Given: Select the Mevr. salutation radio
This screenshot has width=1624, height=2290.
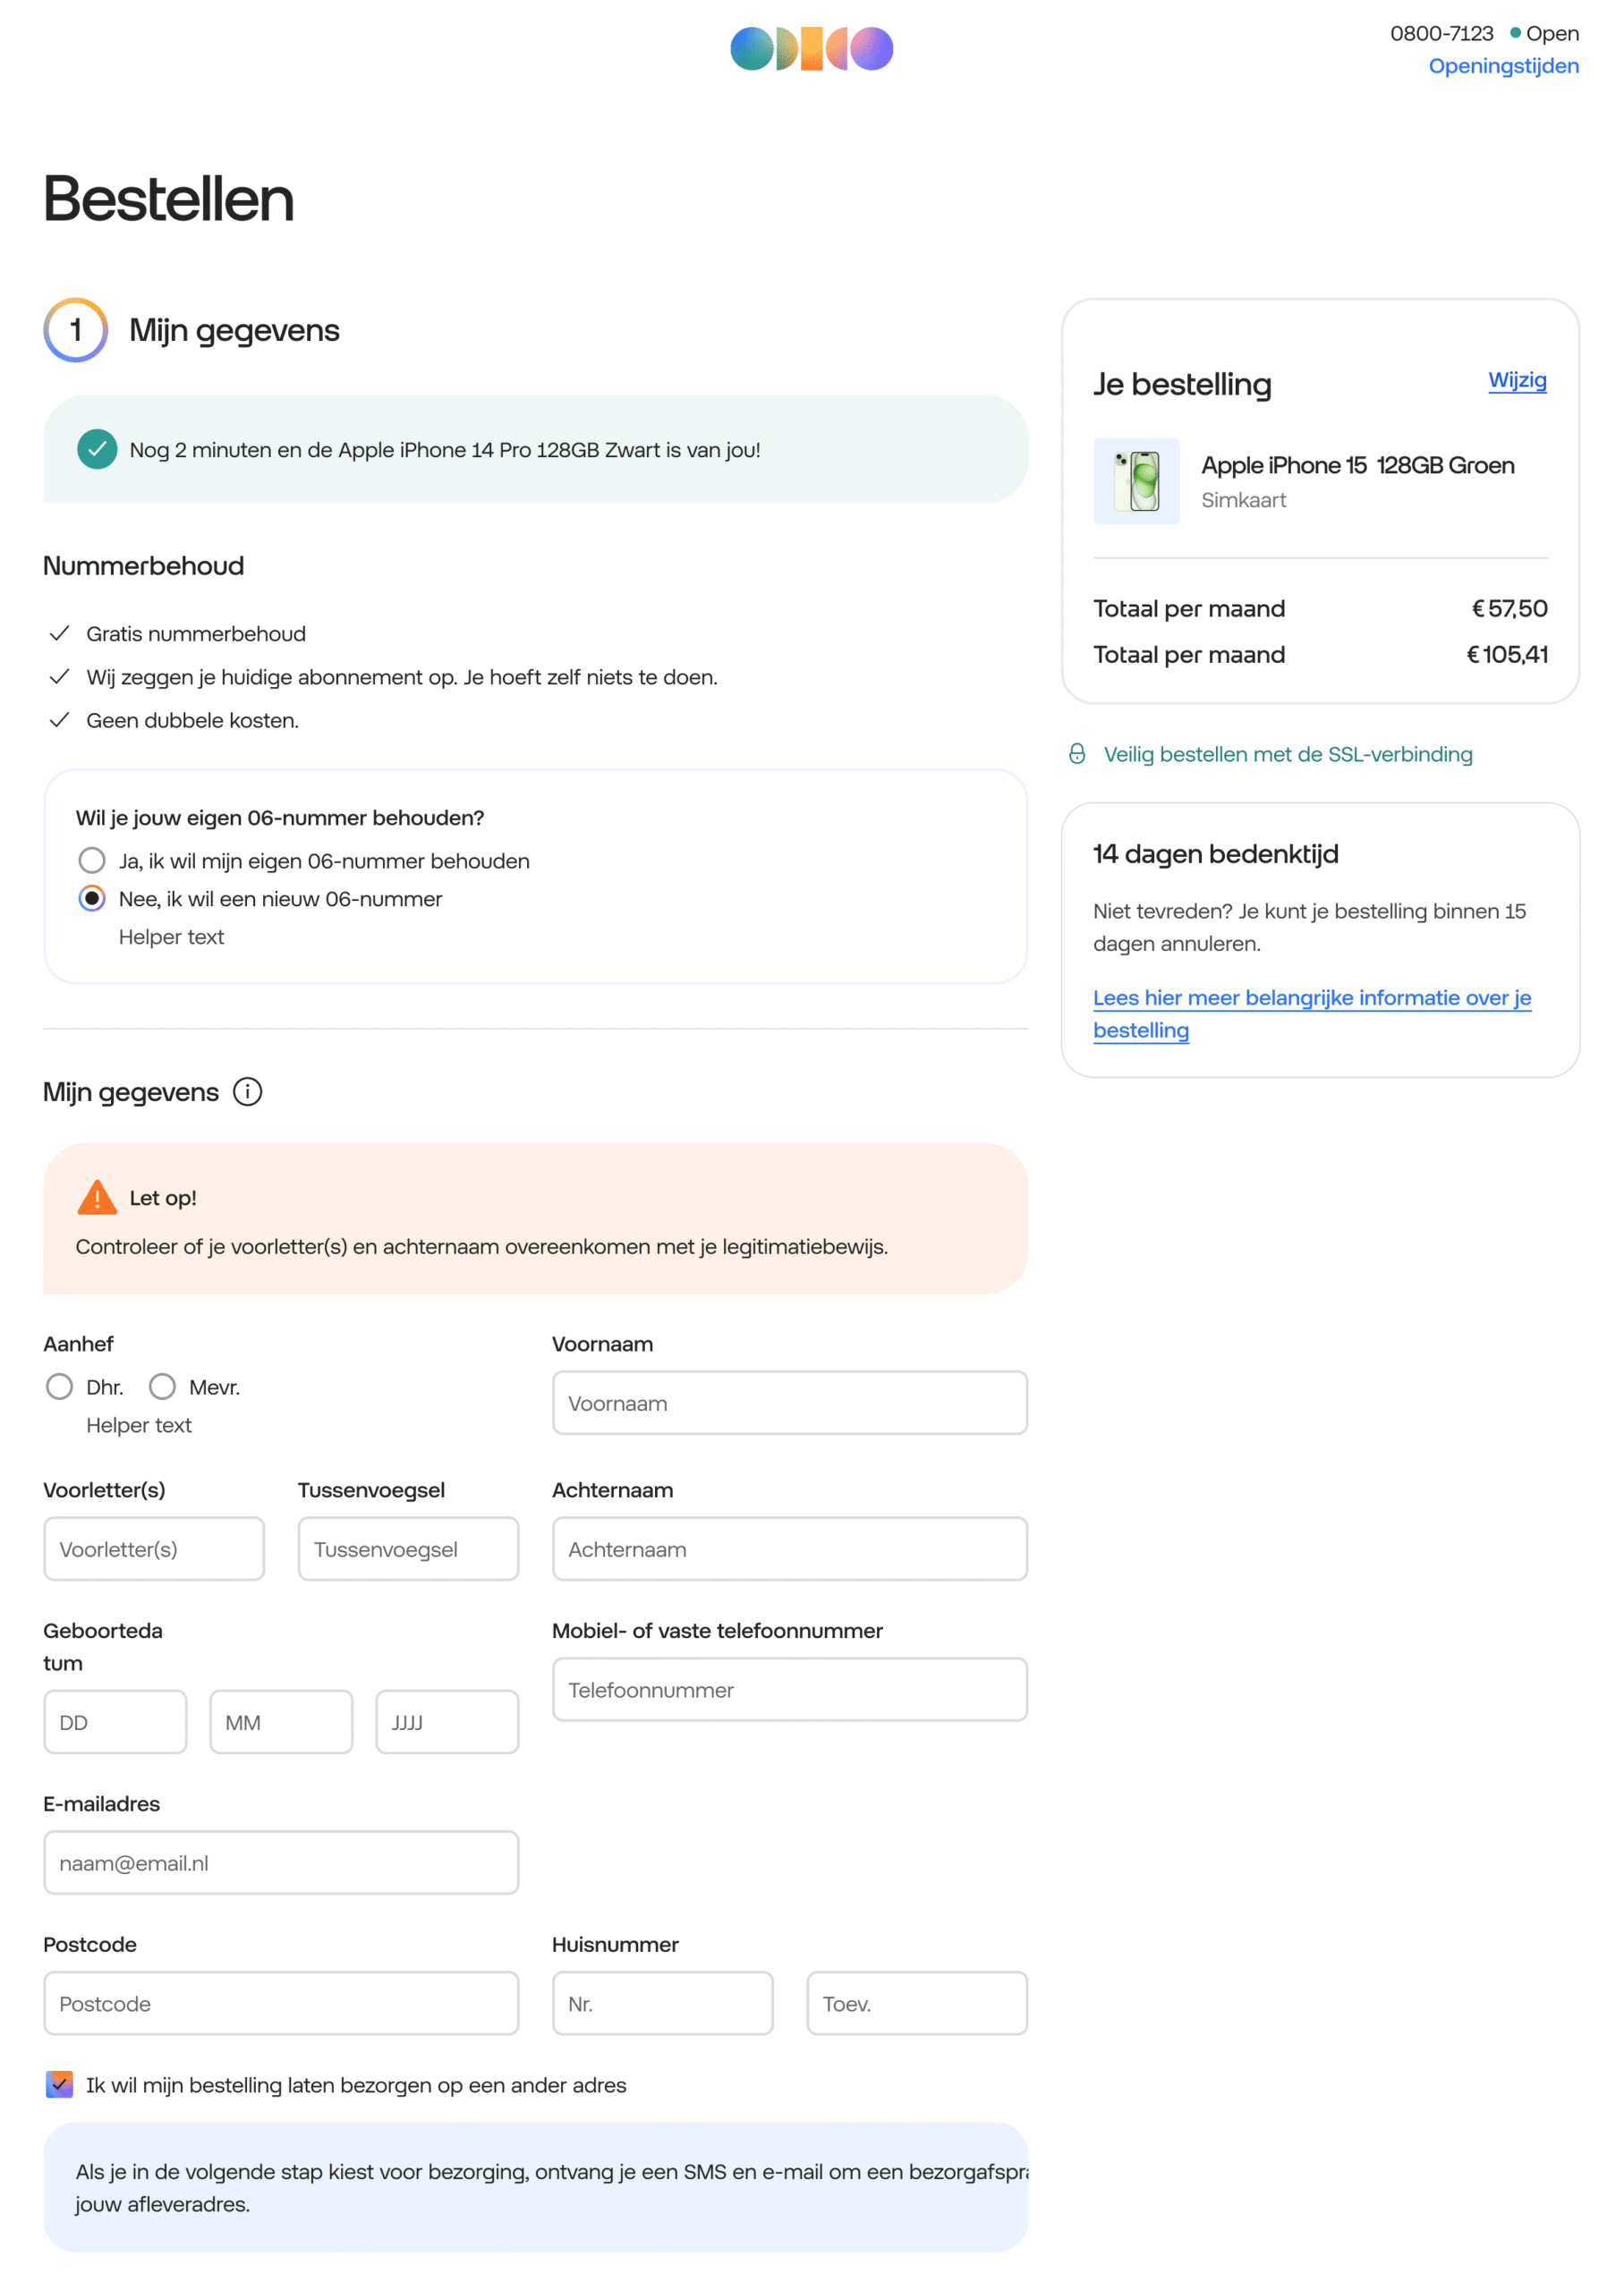Looking at the screenshot, I should 162,1387.
